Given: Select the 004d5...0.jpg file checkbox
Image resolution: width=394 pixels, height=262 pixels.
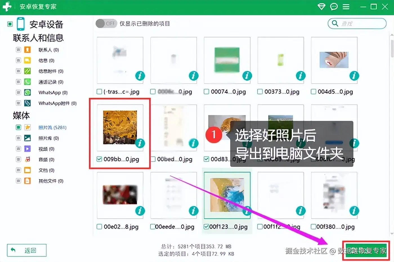Looking at the screenshot, I should tap(314, 92).
